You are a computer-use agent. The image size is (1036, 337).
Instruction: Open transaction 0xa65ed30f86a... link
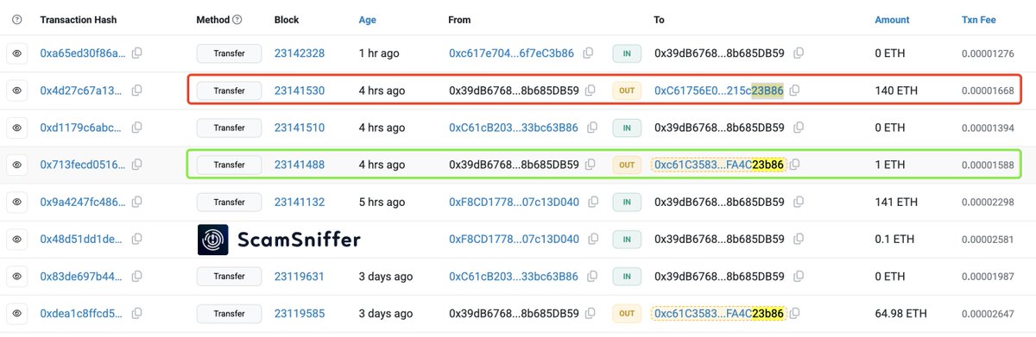coord(83,53)
